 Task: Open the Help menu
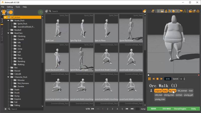25,7
